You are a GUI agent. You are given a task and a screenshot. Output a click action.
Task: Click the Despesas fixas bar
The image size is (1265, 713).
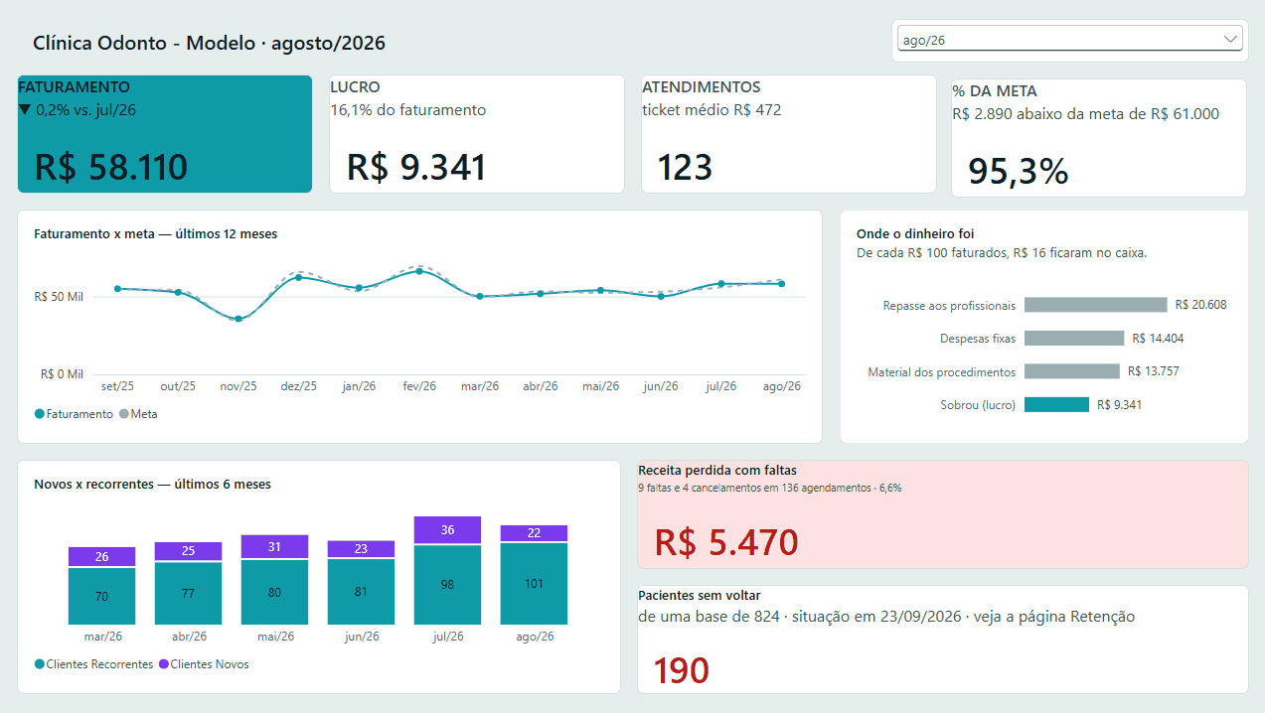tap(1074, 339)
